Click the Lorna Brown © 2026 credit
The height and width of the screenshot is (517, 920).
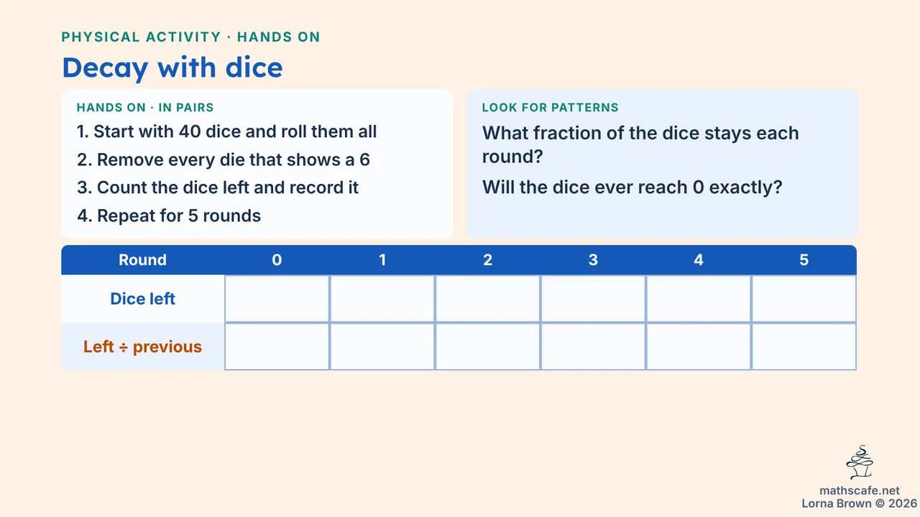click(860, 504)
